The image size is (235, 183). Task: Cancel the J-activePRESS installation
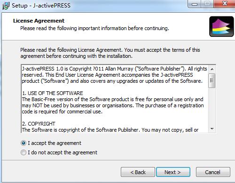213,172
